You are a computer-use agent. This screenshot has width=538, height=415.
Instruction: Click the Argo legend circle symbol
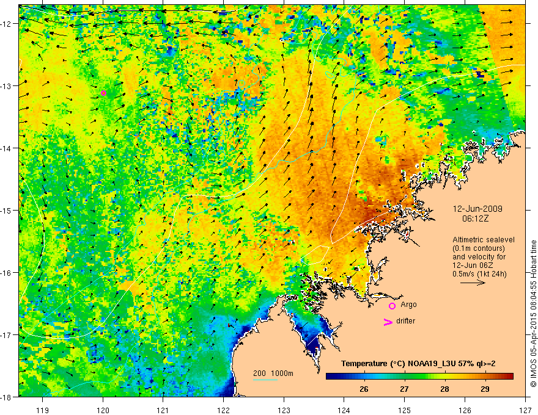click(x=392, y=306)
